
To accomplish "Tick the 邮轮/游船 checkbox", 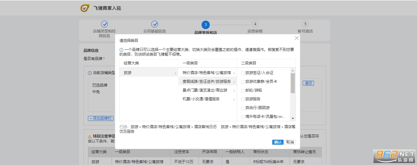I will coord(243,90).
